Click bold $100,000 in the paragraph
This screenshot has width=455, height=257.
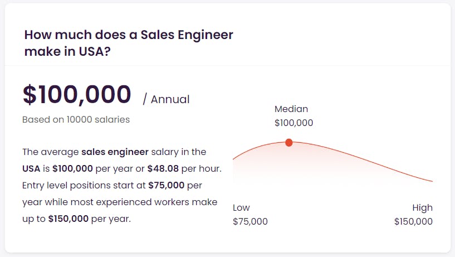tap(72, 168)
